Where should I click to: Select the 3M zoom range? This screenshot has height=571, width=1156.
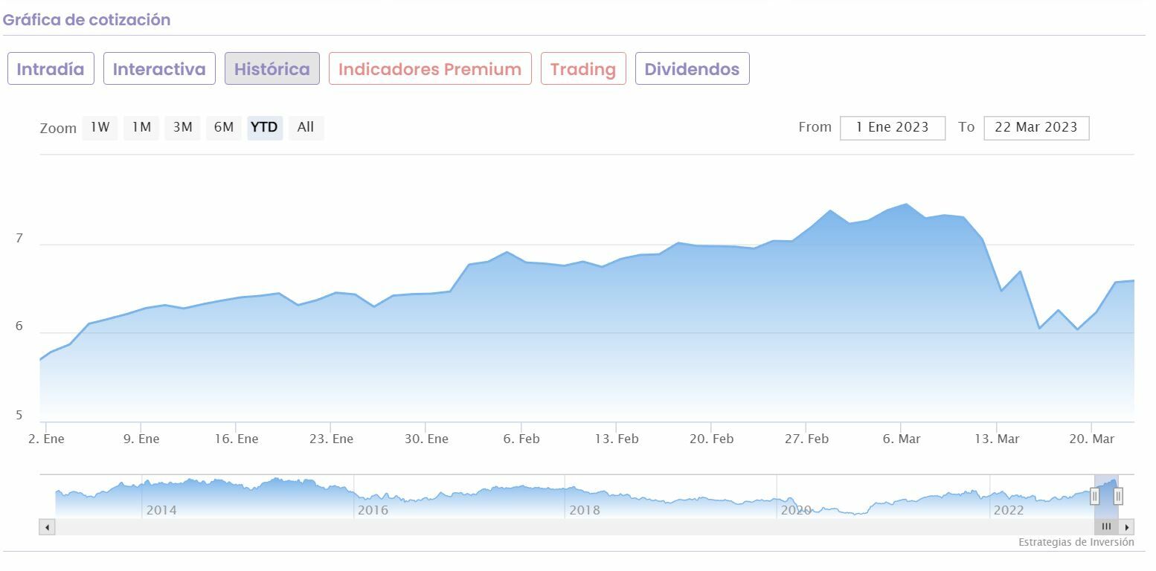click(182, 127)
